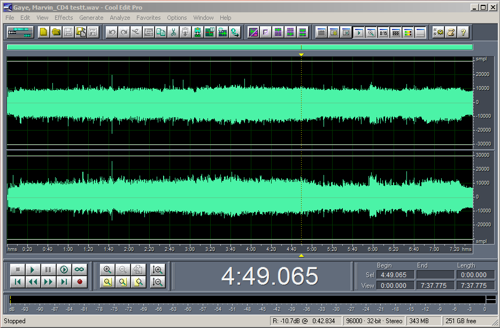The height and width of the screenshot is (328, 500).
Task: Click the Undo arrow icon
Action: pyautogui.click(x=112, y=32)
